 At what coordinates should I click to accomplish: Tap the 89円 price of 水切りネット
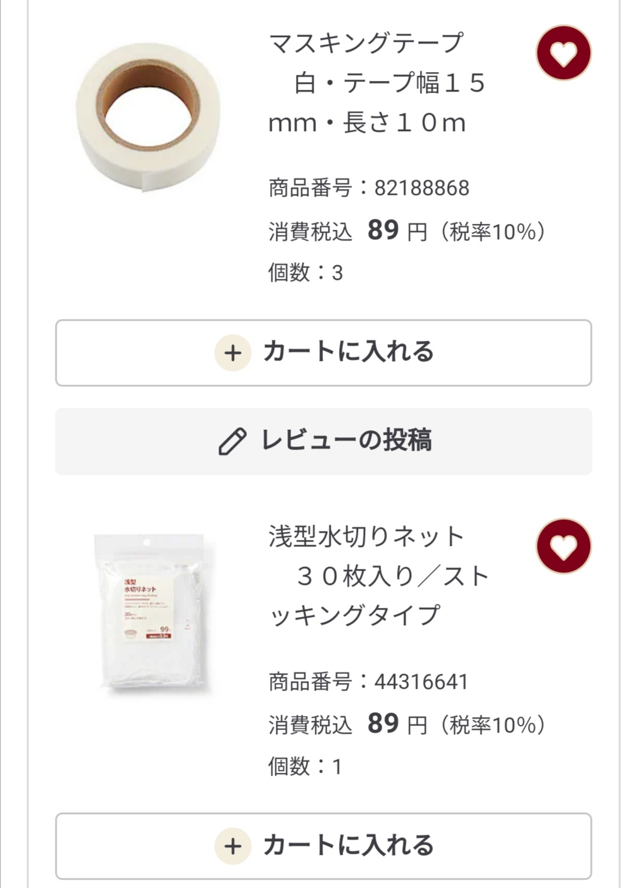point(397,724)
